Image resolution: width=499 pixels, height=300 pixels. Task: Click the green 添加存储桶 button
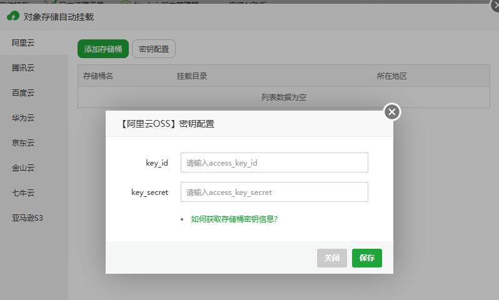coord(103,49)
